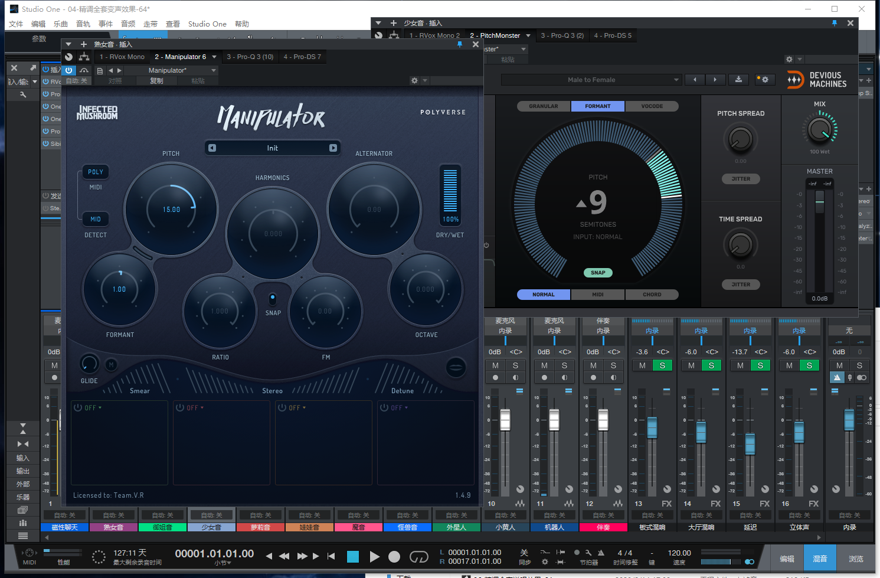Click the next preset arrow beside Init
The image size is (880, 578).
click(x=333, y=148)
